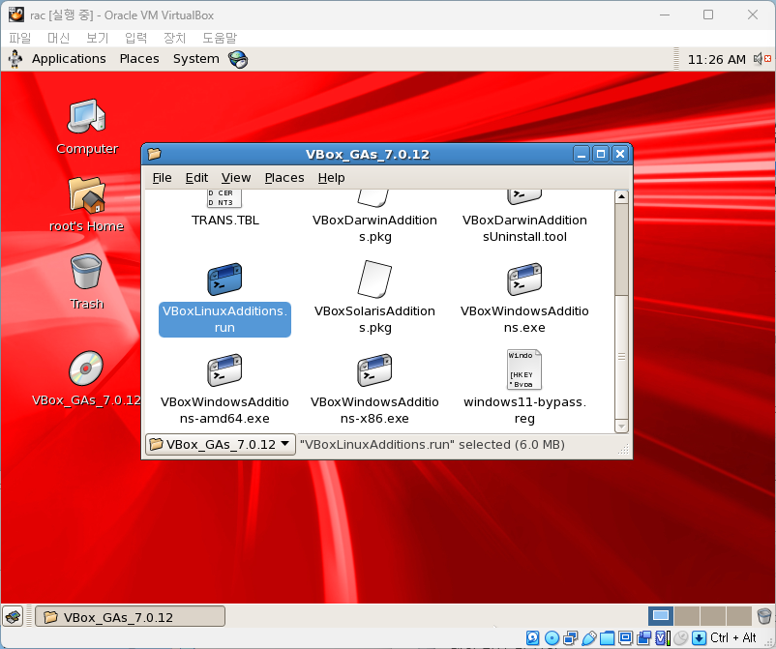Image resolution: width=776 pixels, height=649 pixels.
Task: Click the scrollbar down arrow in file browser
Action: (621, 426)
